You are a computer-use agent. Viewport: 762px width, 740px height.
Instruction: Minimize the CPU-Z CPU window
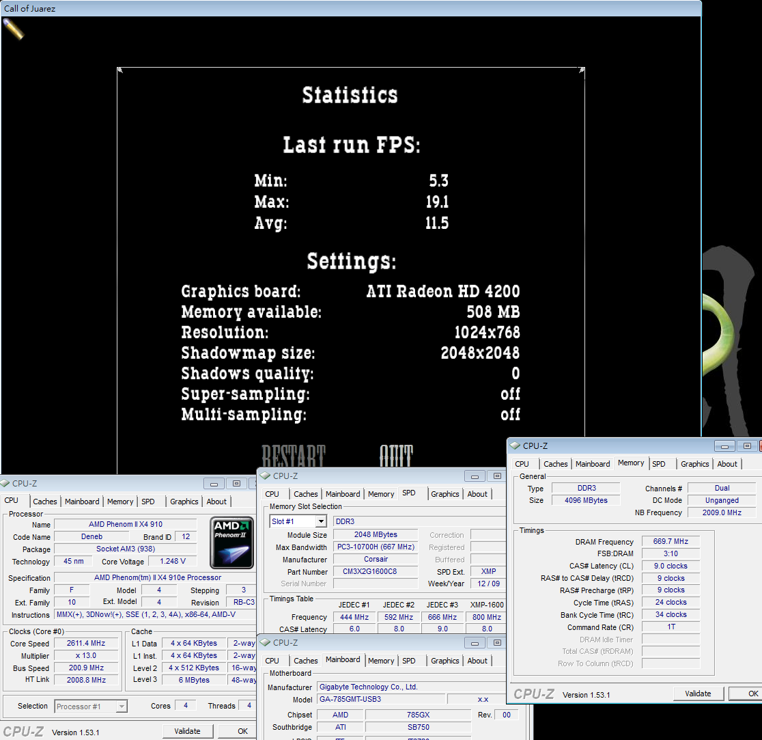(214, 484)
